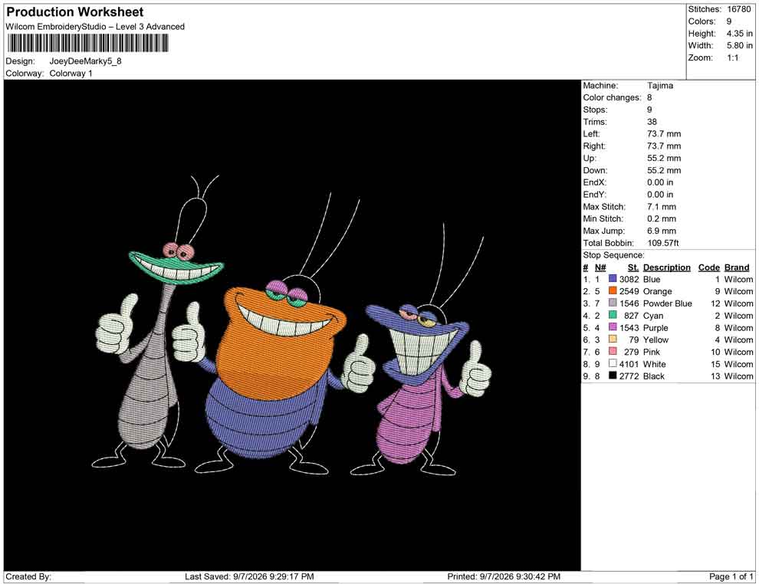The image size is (759, 584).
Task: Click stitch count 3082 in Blue row
Action: 629,279
